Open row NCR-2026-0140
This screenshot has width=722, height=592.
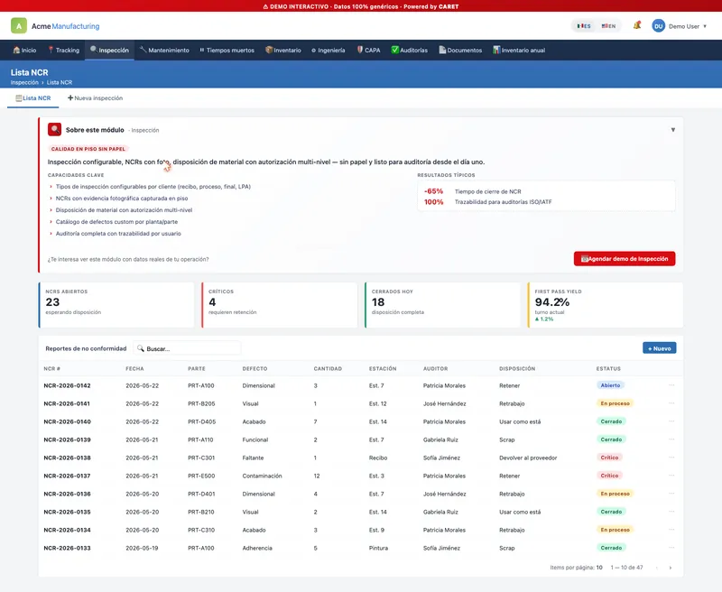(x=360, y=421)
